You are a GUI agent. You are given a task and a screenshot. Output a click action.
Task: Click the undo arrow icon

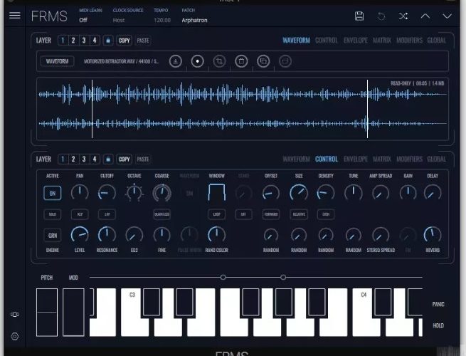click(381, 16)
